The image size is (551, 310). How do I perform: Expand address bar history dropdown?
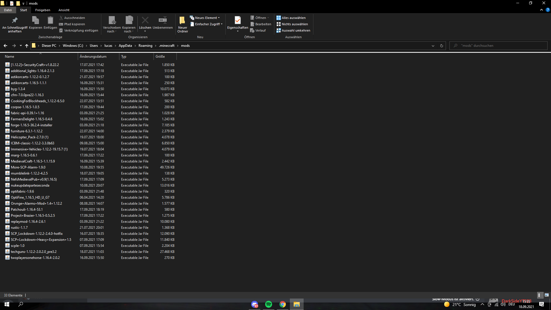433,46
